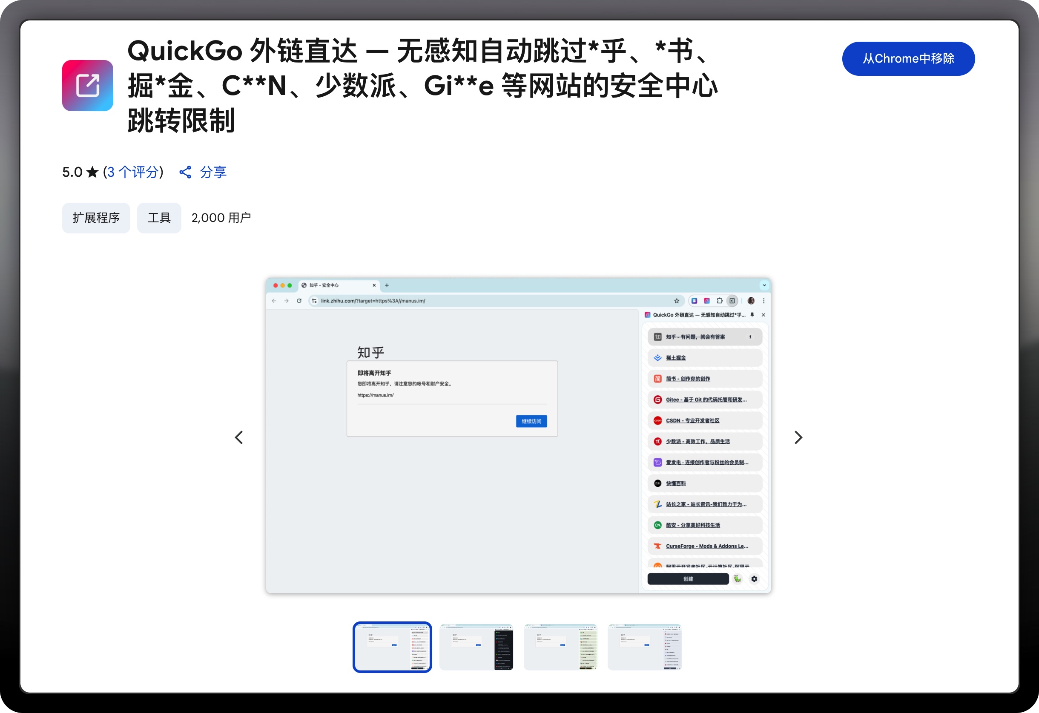Click the 继续访问 continue button

tap(531, 421)
